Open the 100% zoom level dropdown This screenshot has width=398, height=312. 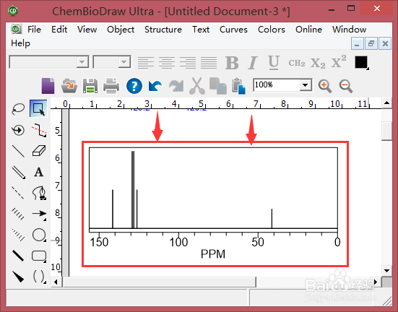(306, 85)
